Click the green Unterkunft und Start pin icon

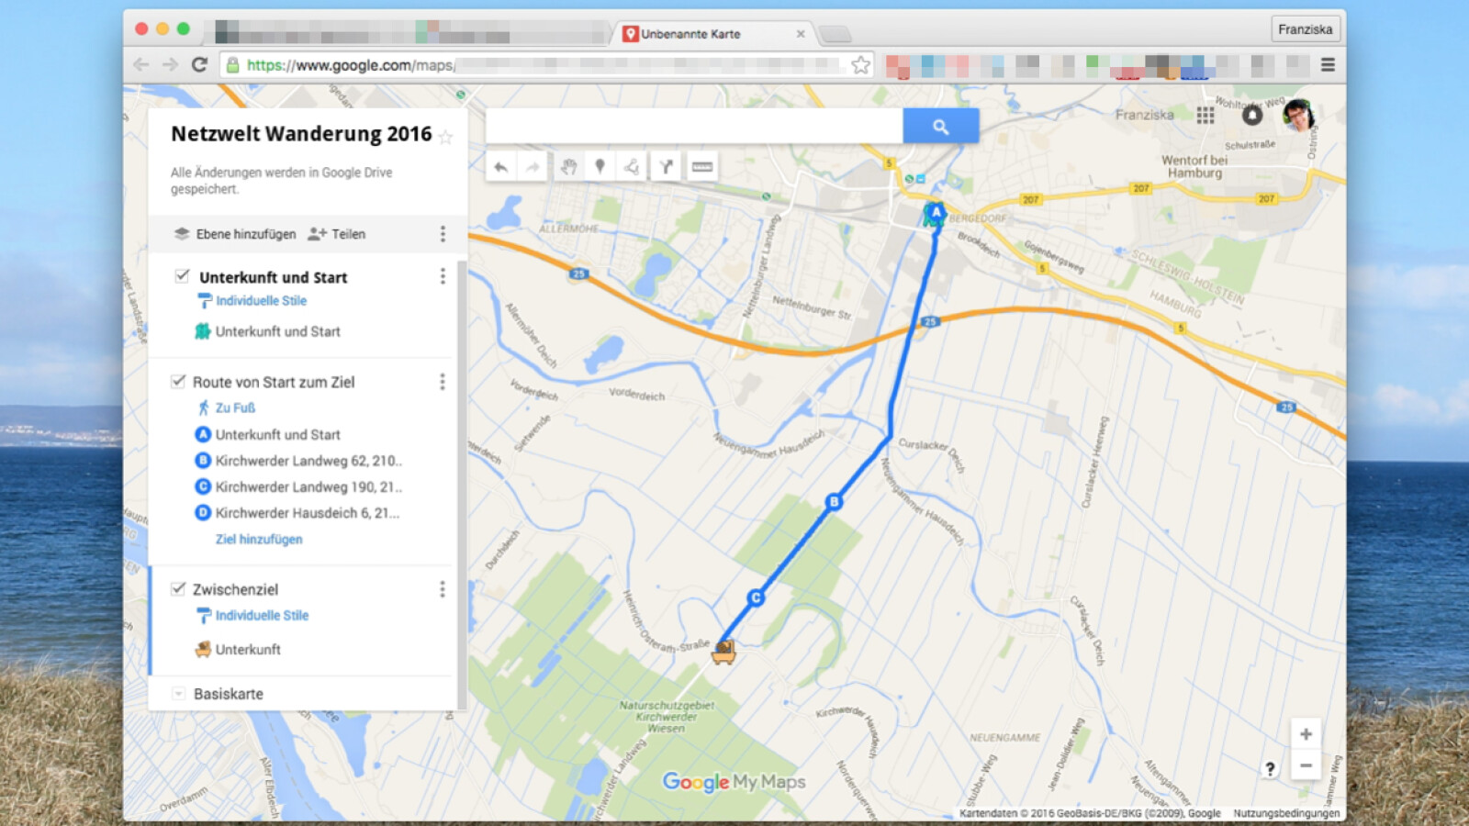tap(203, 331)
